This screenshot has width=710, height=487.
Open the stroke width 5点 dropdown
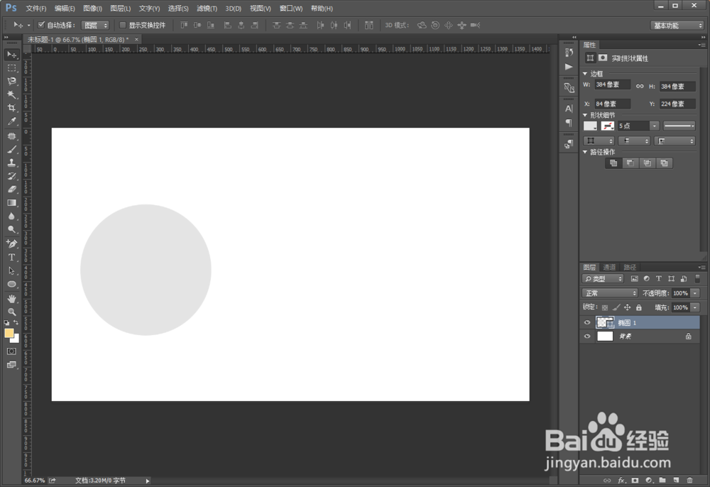click(x=654, y=126)
